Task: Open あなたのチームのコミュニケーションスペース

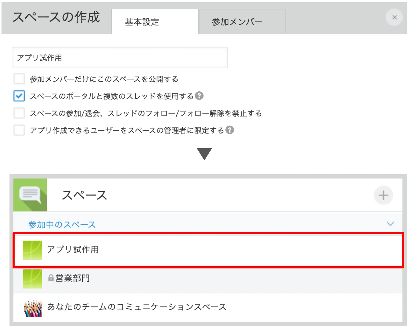Action: click(x=136, y=307)
